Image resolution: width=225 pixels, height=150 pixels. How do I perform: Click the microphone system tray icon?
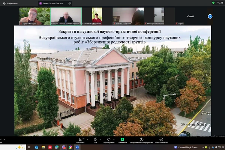(x=216, y=147)
